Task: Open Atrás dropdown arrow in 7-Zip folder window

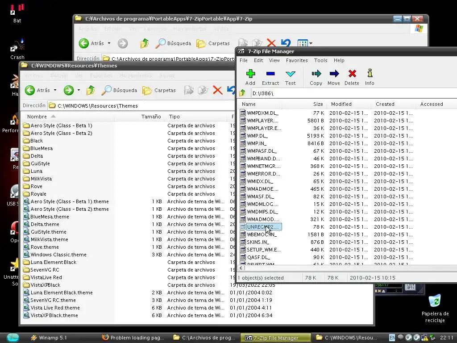Action: [109, 43]
